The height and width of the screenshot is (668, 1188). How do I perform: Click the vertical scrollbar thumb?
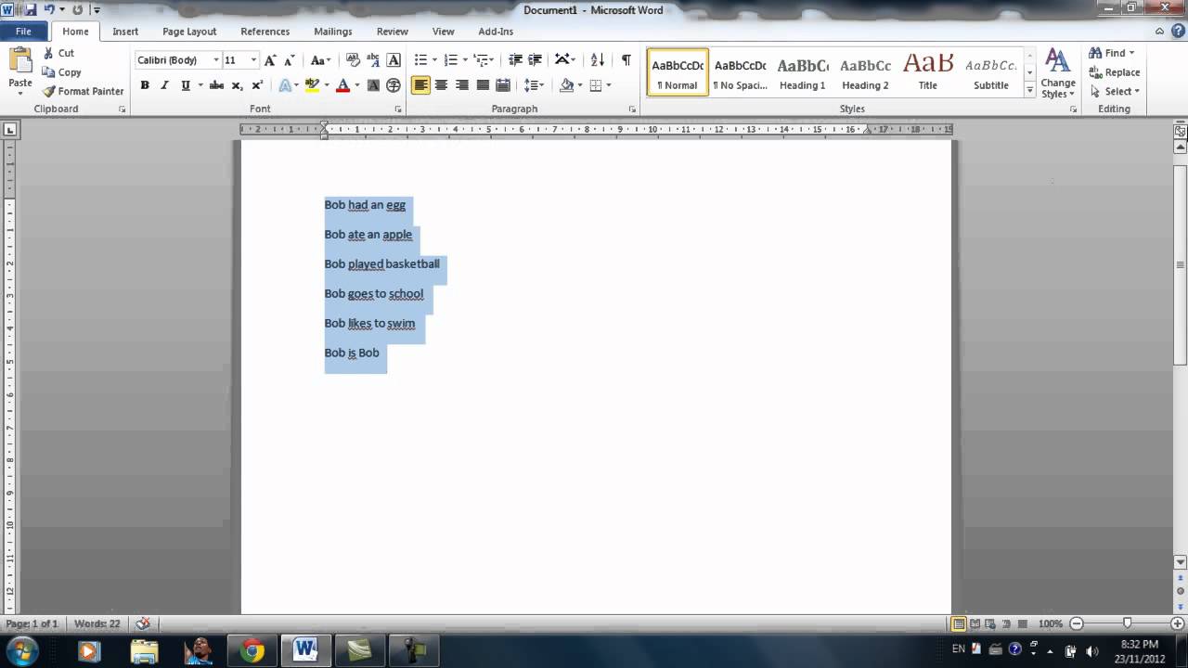tap(1181, 264)
